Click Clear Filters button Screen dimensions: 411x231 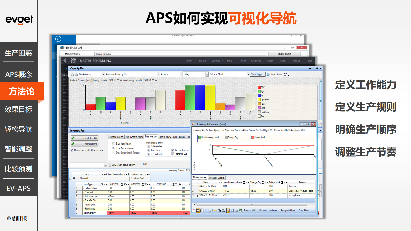pos(304,211)
